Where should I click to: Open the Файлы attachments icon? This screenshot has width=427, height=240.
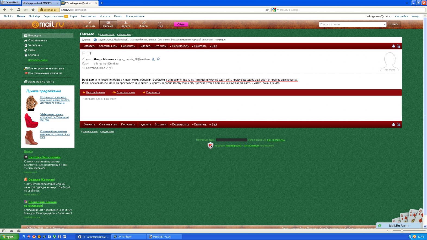(x=144, y=24)
